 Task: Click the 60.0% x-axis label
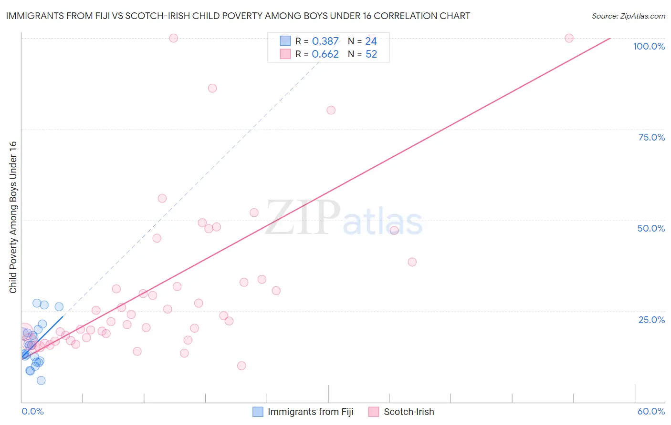pos(651,411)
